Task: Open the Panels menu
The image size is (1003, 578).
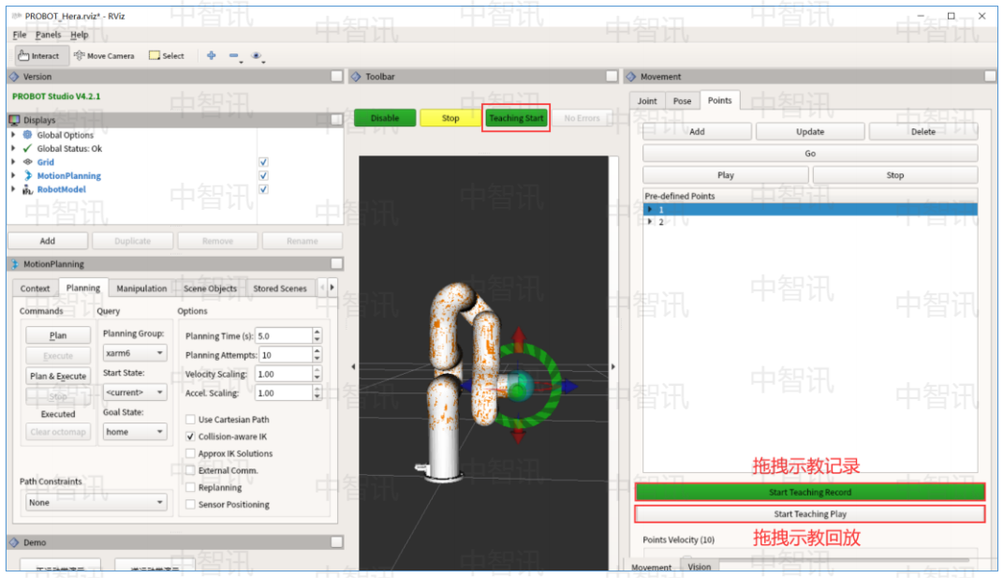Action: [48, 35]
